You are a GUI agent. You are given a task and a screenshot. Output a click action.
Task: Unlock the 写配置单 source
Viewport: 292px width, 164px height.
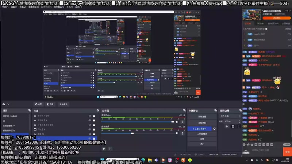tap(94, 129)
